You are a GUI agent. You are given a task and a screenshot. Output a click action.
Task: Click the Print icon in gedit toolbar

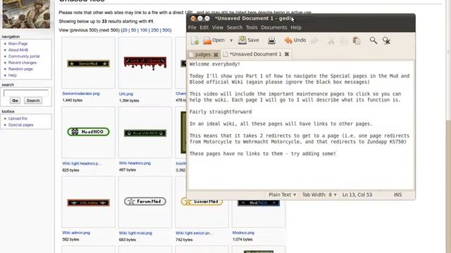[x=271, y=41]
